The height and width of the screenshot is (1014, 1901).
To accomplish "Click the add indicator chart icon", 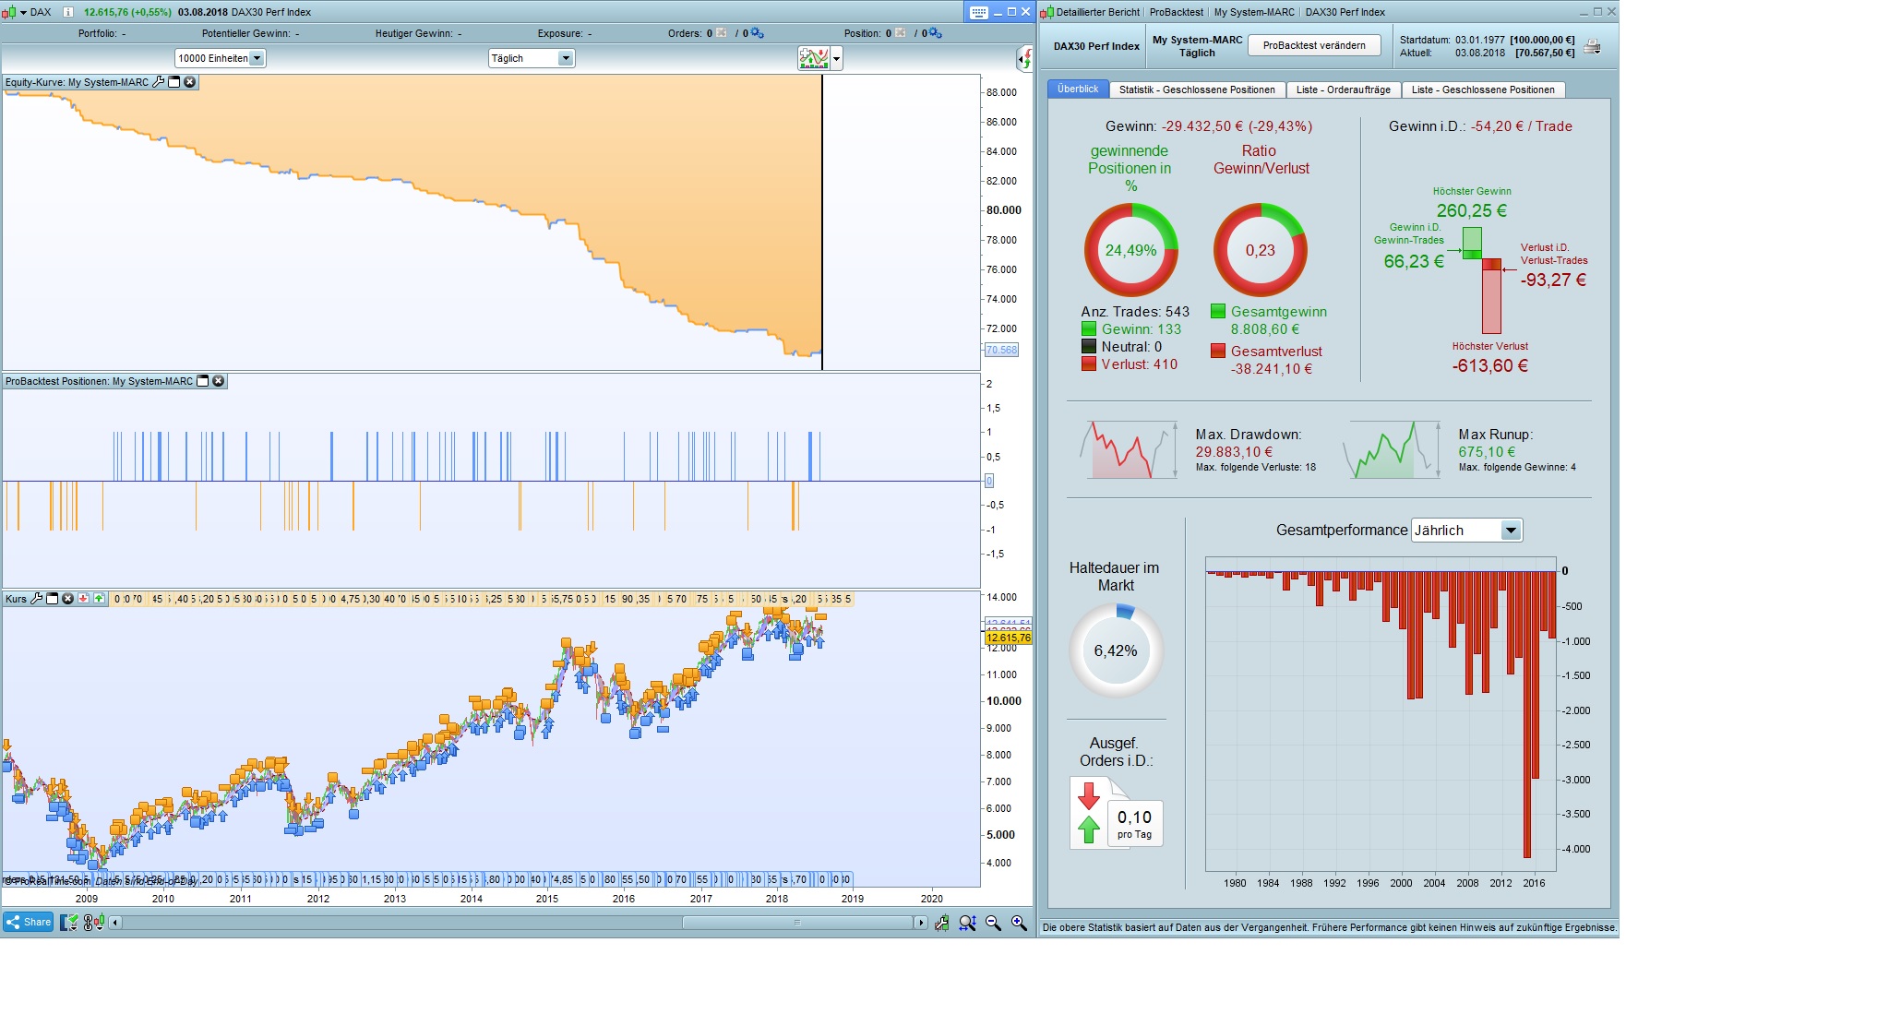I will click(814, 58).
